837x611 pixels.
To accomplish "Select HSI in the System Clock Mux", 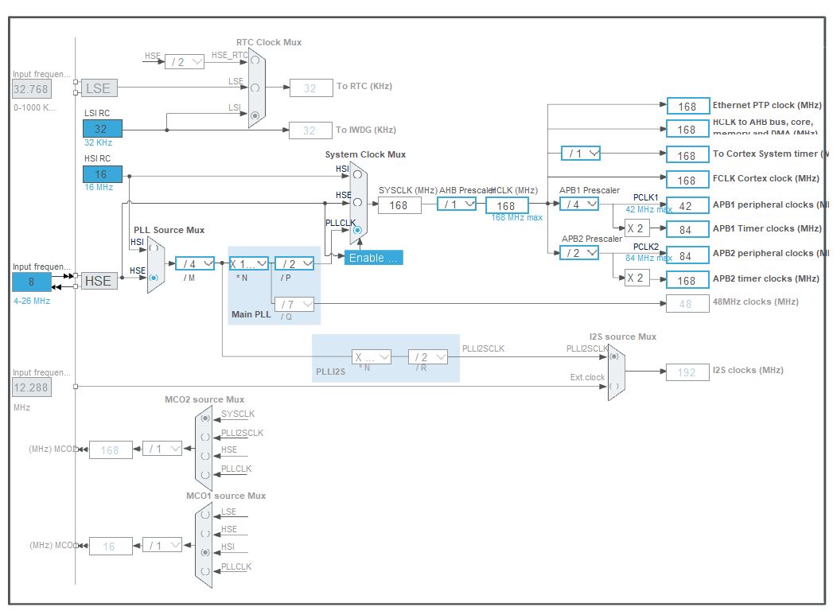I will [x=357, y=174].
